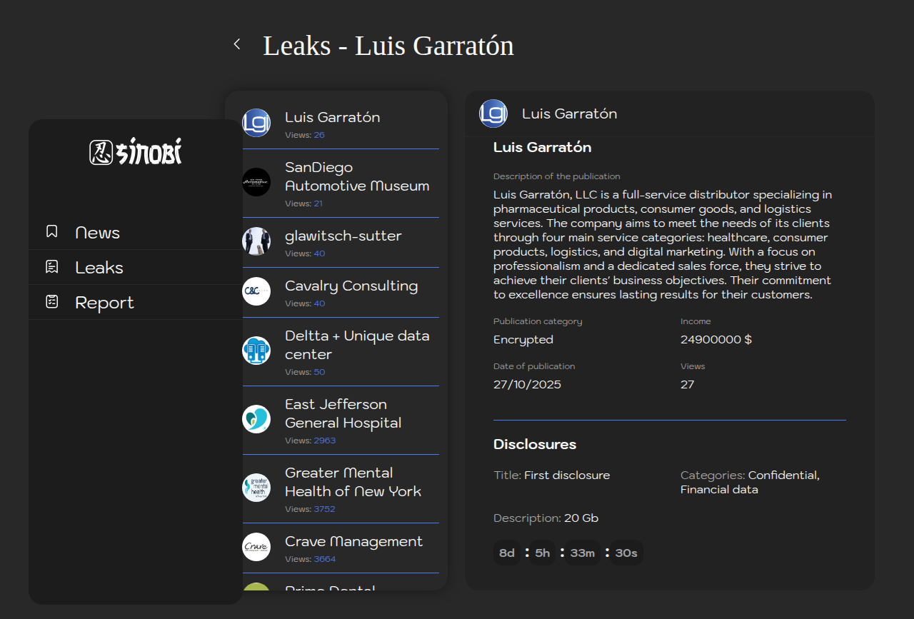Open the News menu item
Image resolution: width=914 pixels, height=619 pixels.
coord(97,233)
